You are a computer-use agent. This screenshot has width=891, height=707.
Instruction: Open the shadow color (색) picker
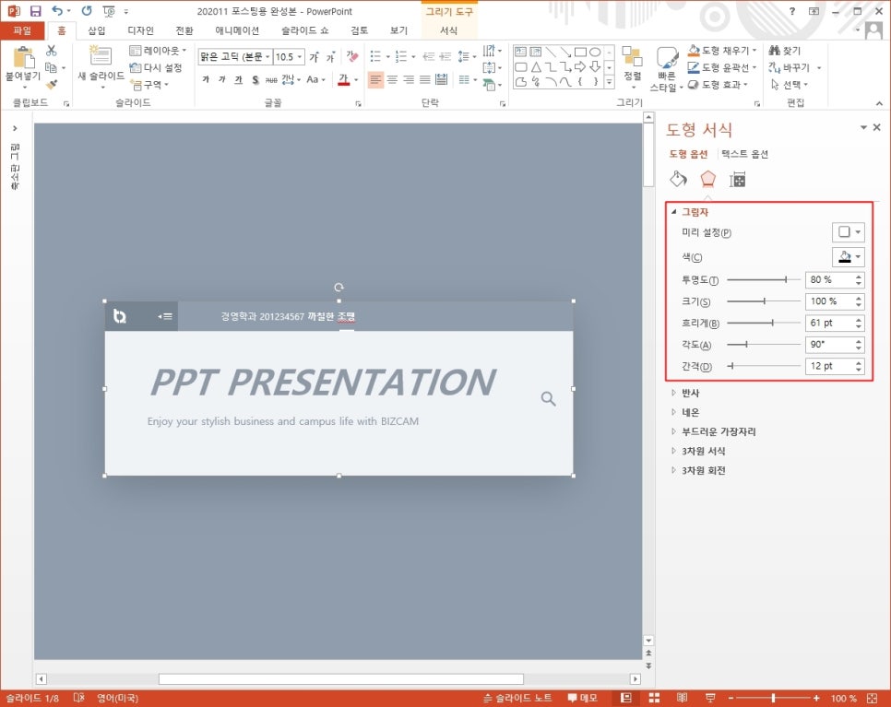[849, 256]
